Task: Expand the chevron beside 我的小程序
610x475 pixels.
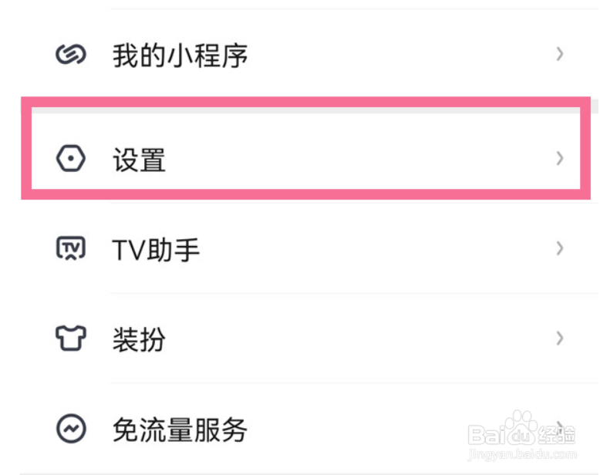Action: 559,54
